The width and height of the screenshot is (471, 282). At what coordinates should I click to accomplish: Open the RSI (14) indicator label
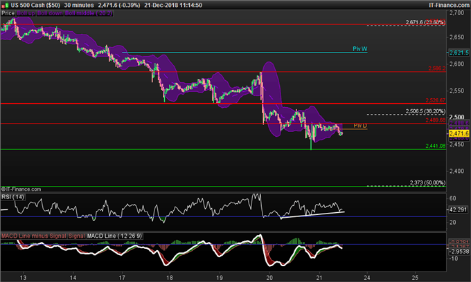[13, 197]
